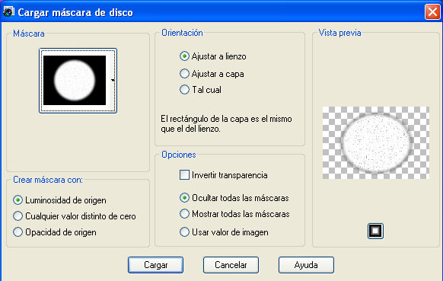Open the mask selection dropdown arrow
This screenshot has width=443, height=281.
113,80
